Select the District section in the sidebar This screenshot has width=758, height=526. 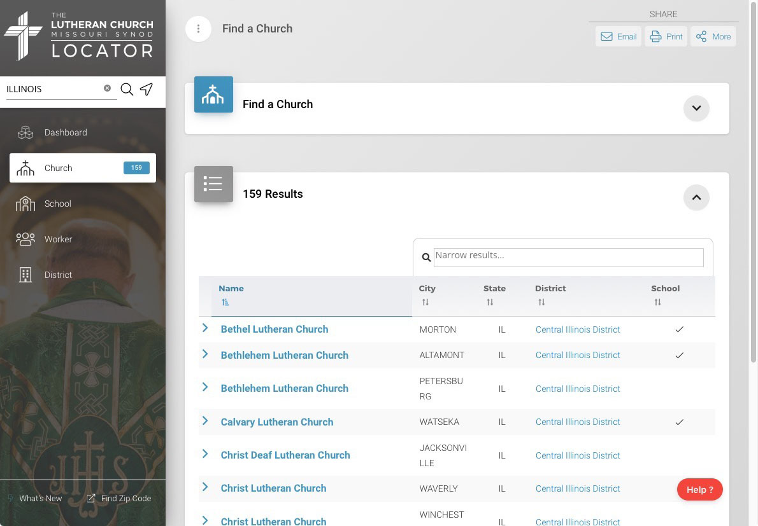(x=58, y=275)
